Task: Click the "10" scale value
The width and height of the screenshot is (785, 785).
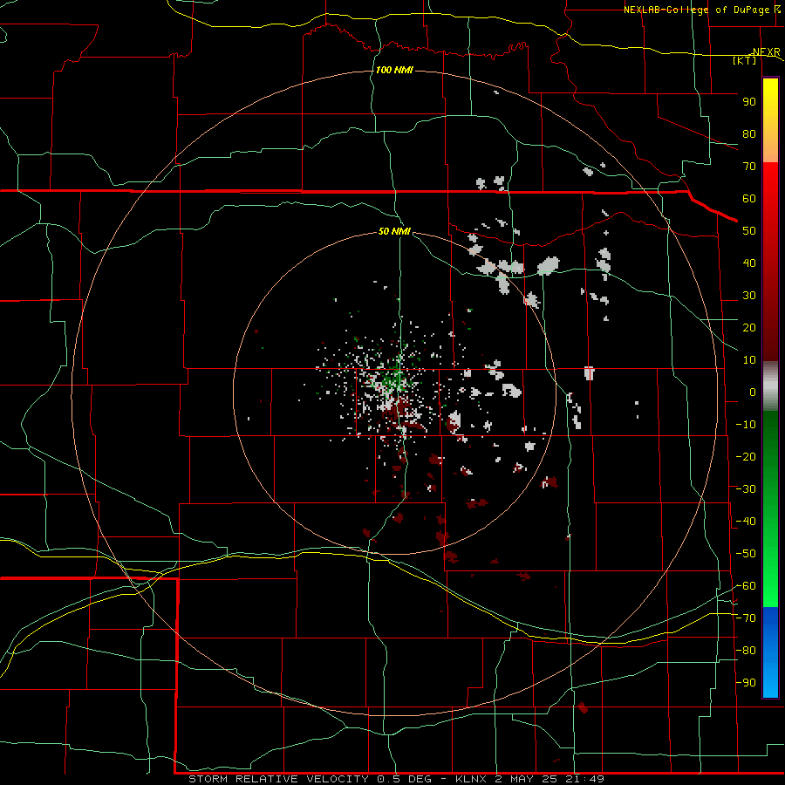Action: pyautogui.click(x=749, y=360)
